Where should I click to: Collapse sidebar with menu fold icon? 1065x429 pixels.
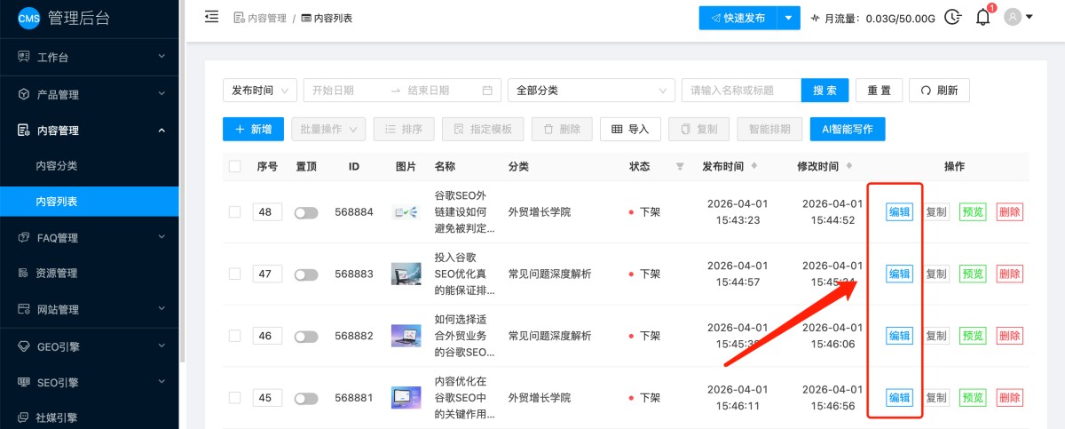pyautogui.click(x=211, y=17)
